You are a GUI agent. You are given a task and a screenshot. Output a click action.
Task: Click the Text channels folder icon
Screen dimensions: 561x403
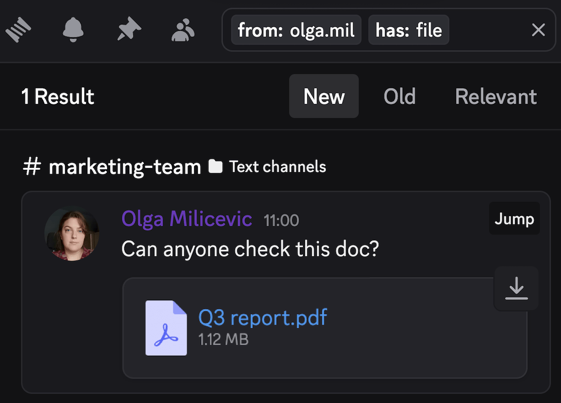coord(216,166)
